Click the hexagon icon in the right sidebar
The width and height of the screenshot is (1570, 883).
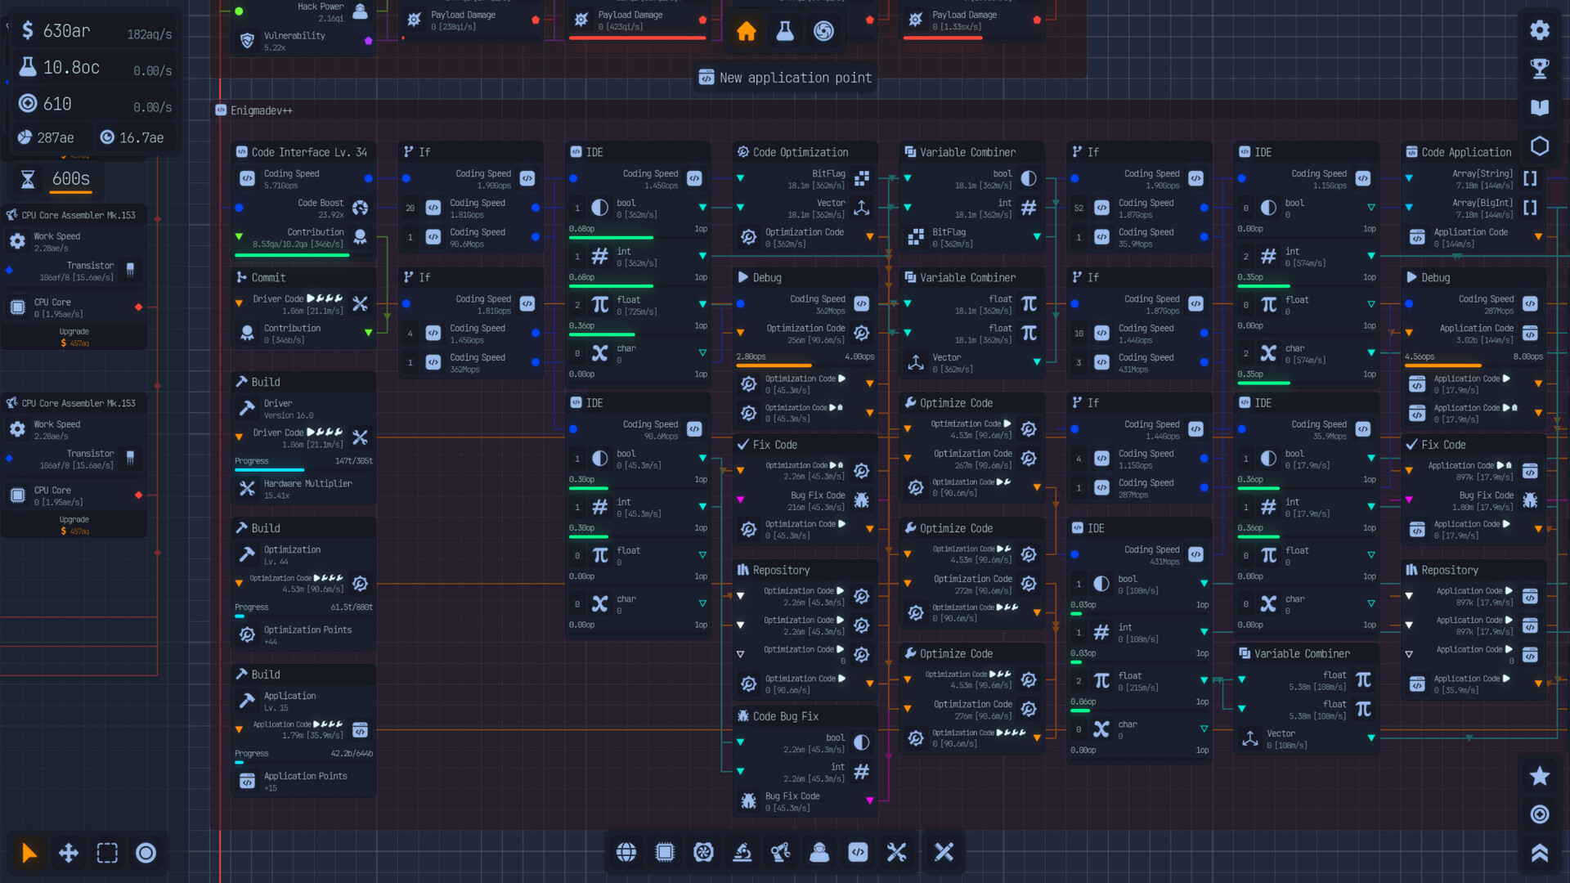tap(1540, 146)
